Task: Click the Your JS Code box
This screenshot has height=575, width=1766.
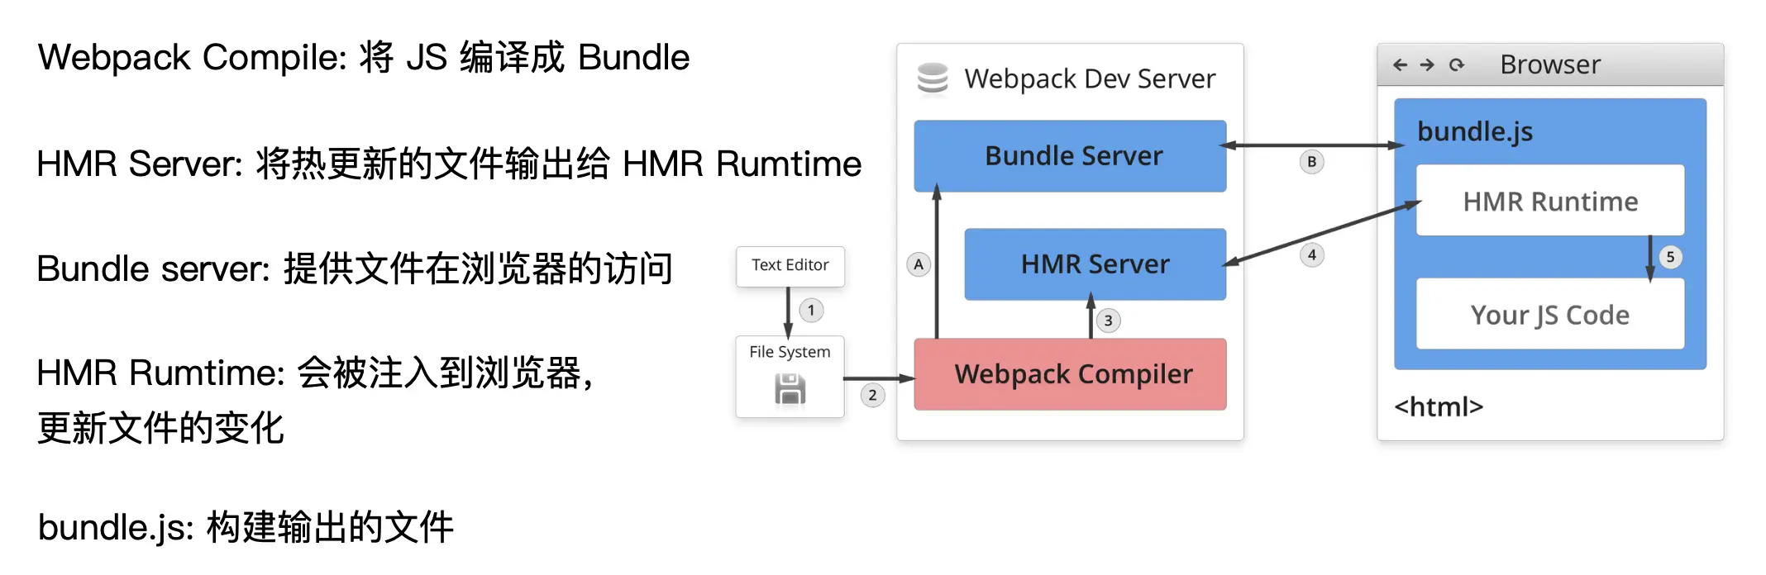Action: click(1550, 314)
